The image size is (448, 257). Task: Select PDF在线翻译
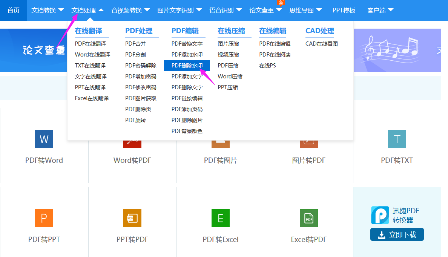[x=91, y=44]
